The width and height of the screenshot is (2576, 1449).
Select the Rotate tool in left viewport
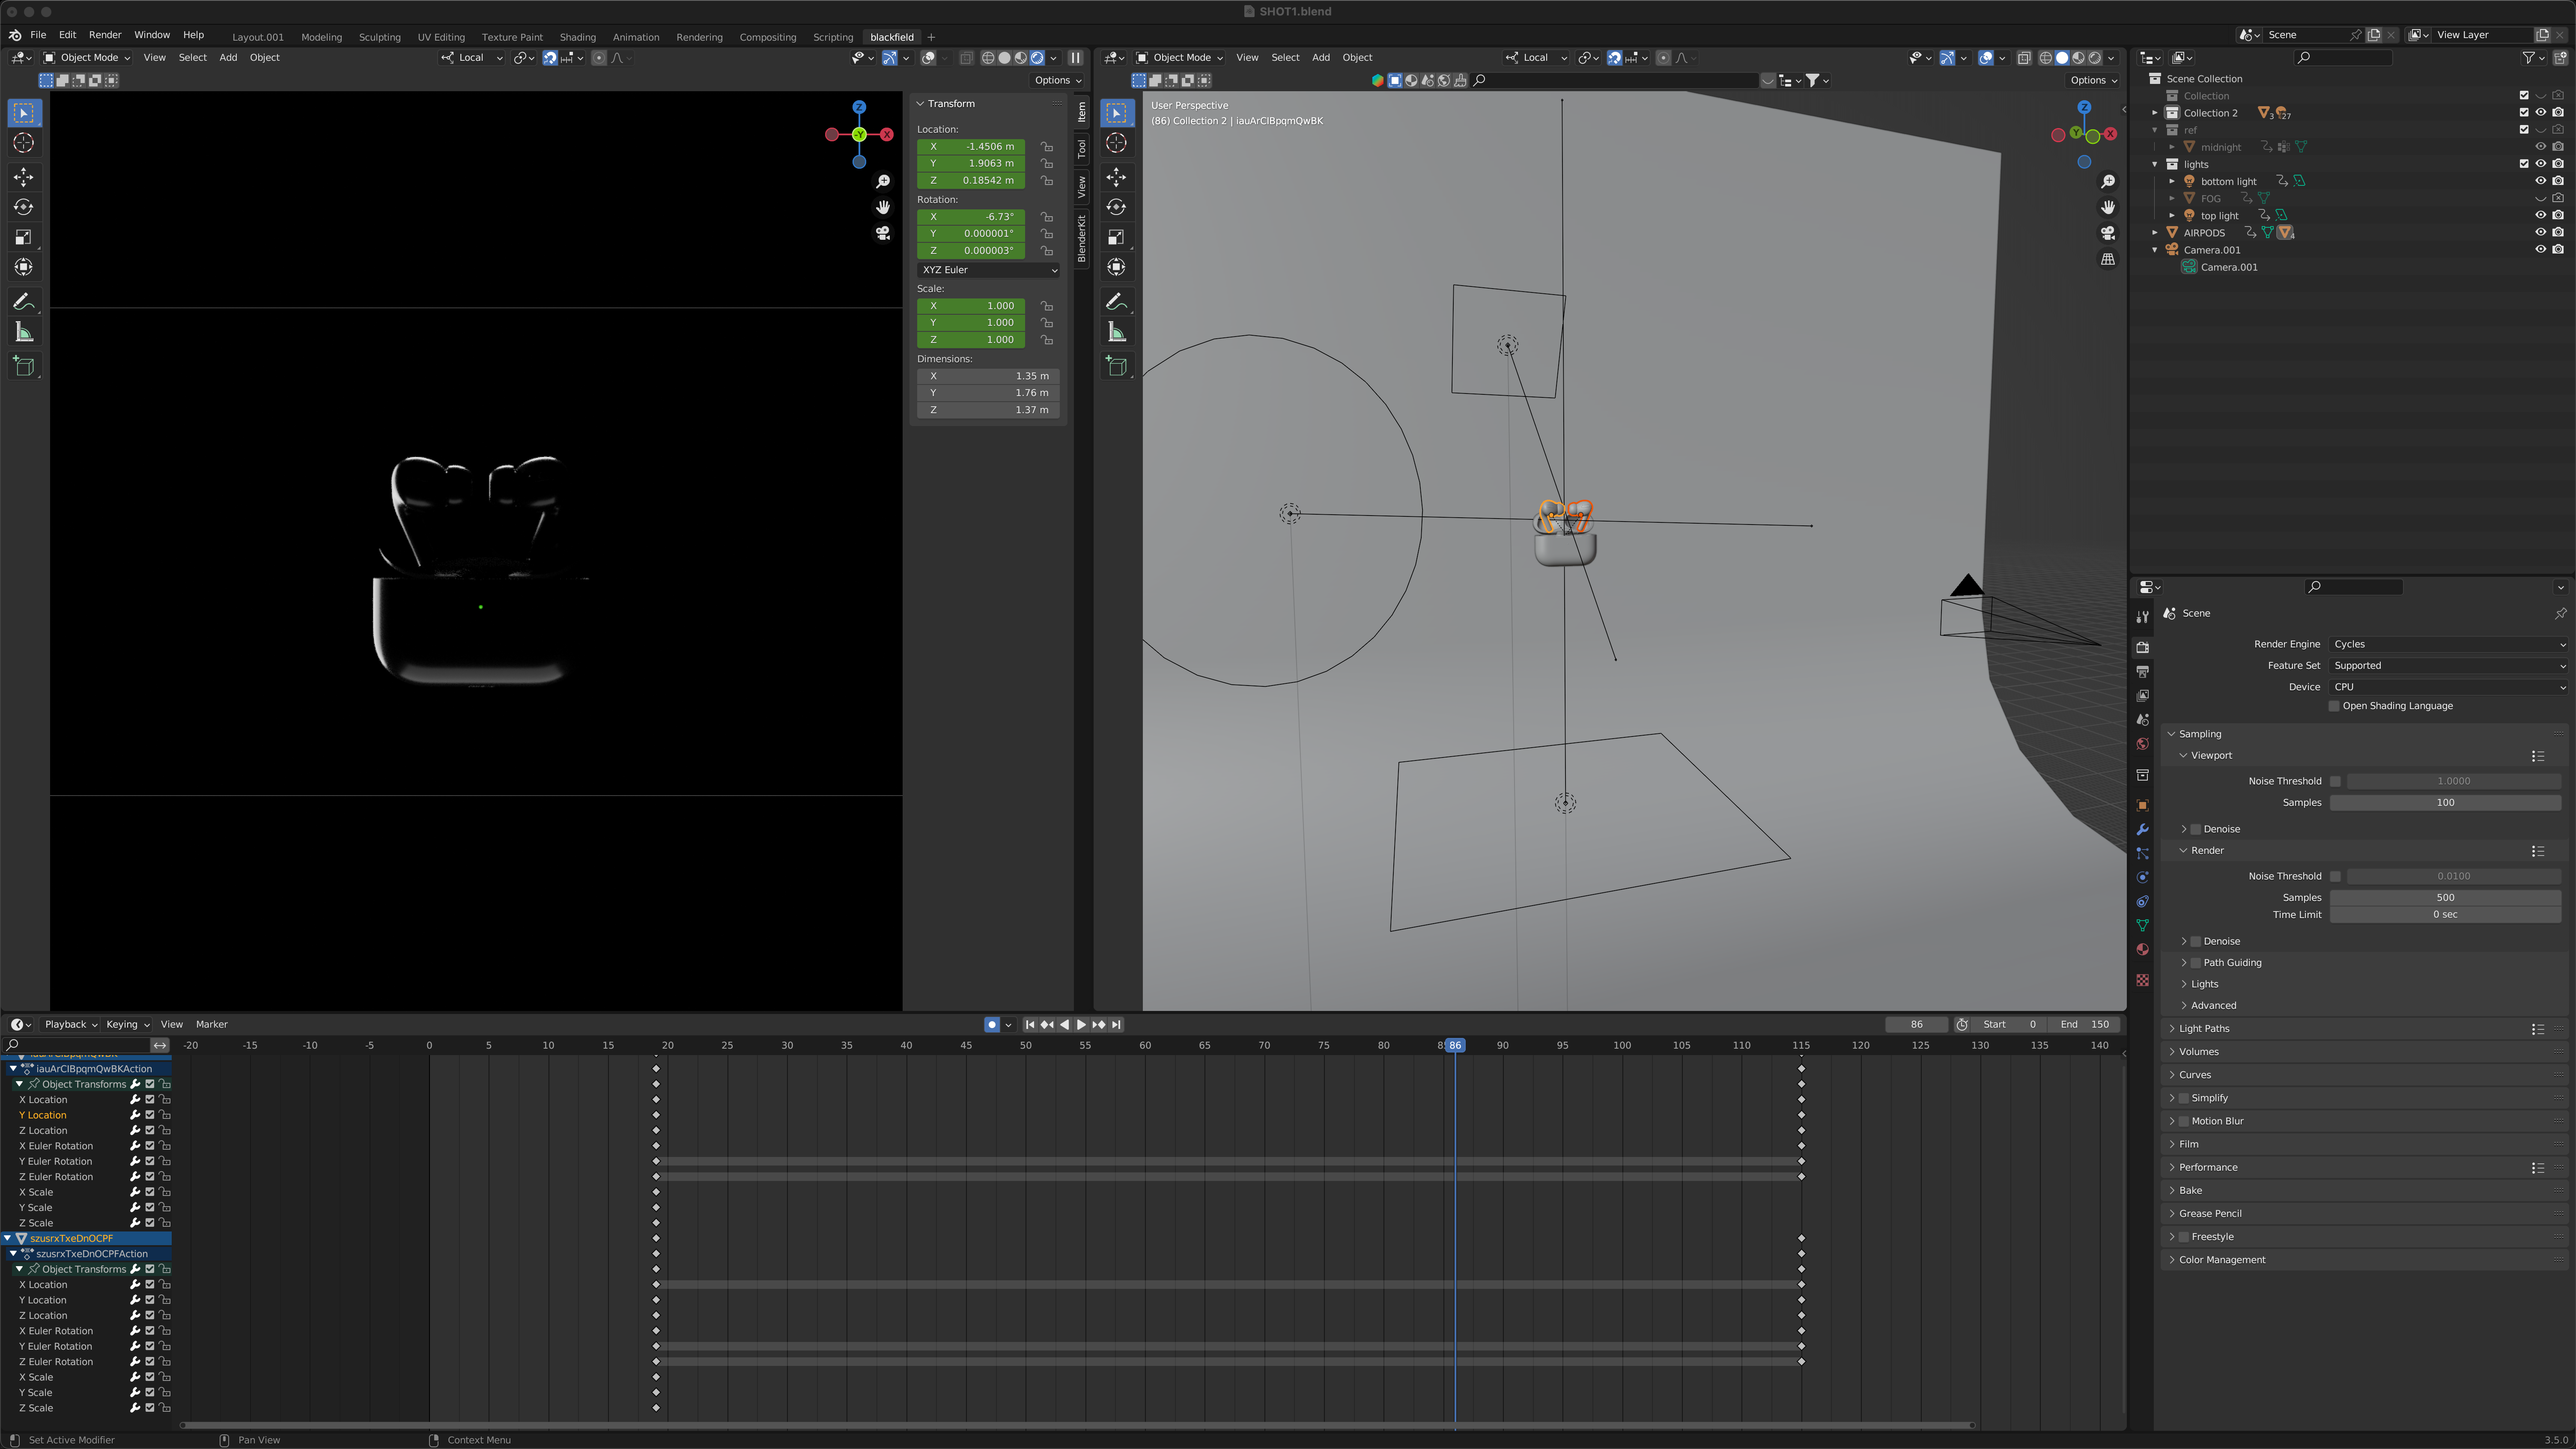click(x=24, y=207)
